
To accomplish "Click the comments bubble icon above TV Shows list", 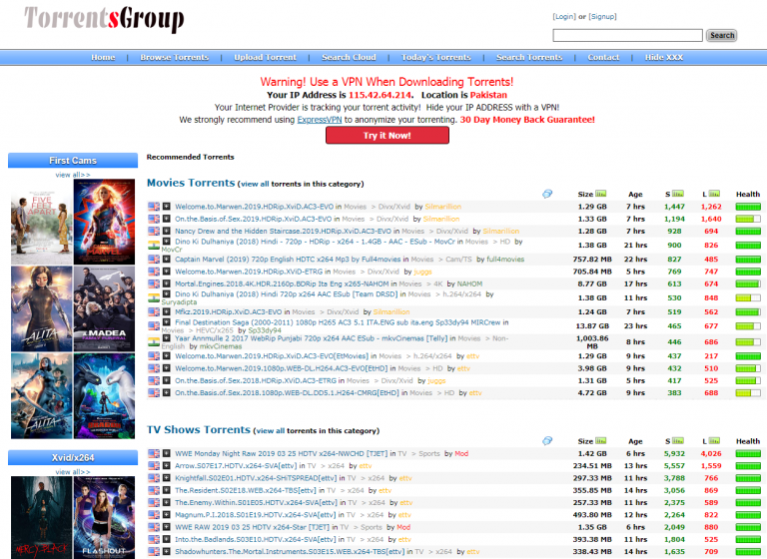I will coord(547,440).
